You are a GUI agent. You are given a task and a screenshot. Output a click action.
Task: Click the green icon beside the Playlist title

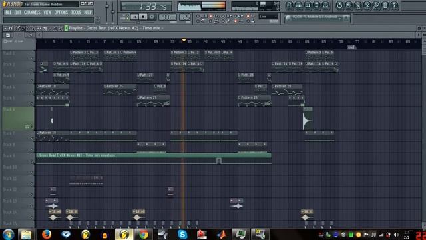(66, 28)
